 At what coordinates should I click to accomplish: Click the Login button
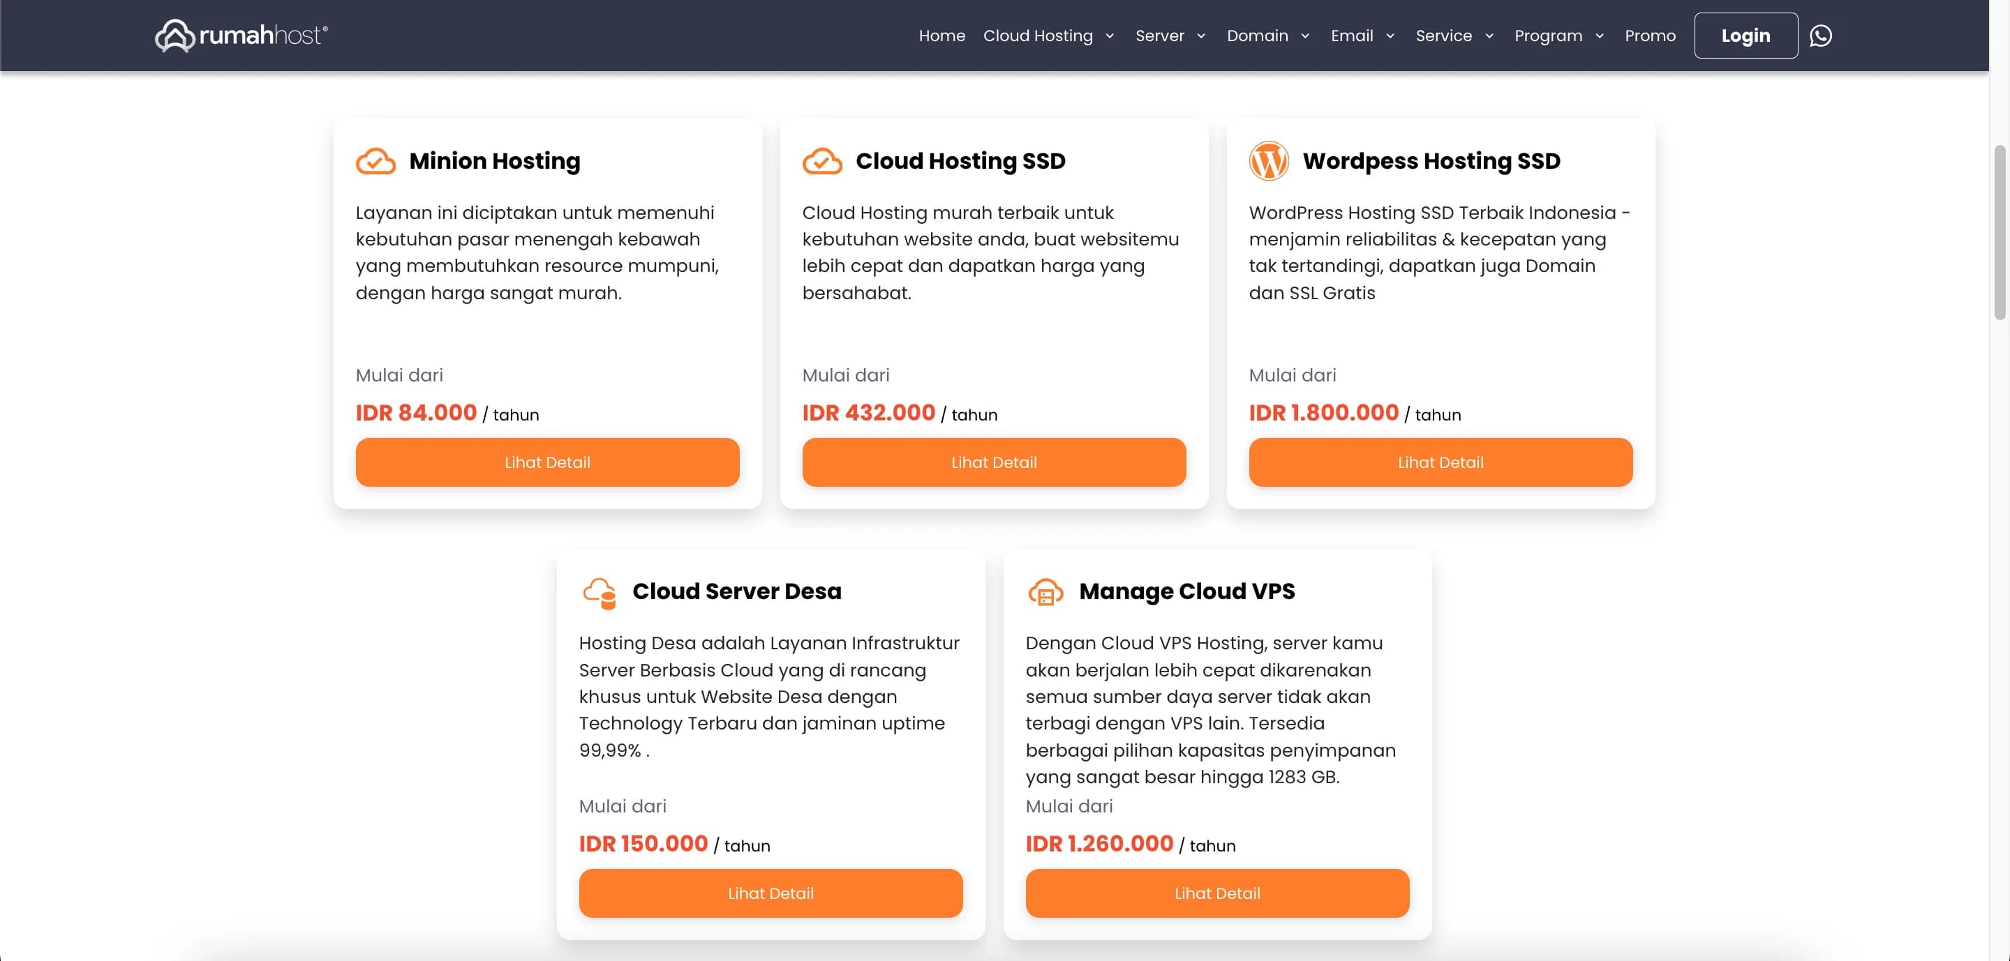coord(1745,35)
